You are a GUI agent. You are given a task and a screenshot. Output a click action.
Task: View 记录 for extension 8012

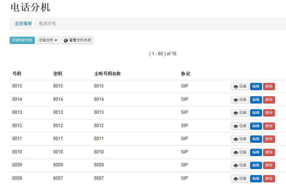[240, 126]
